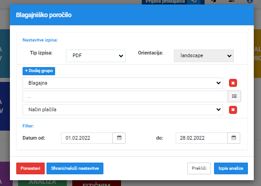The width and height of the screenshot is (261, 186).
Task: Click the 'do' date field showing 28.02.2022
Action: [201, 138]
